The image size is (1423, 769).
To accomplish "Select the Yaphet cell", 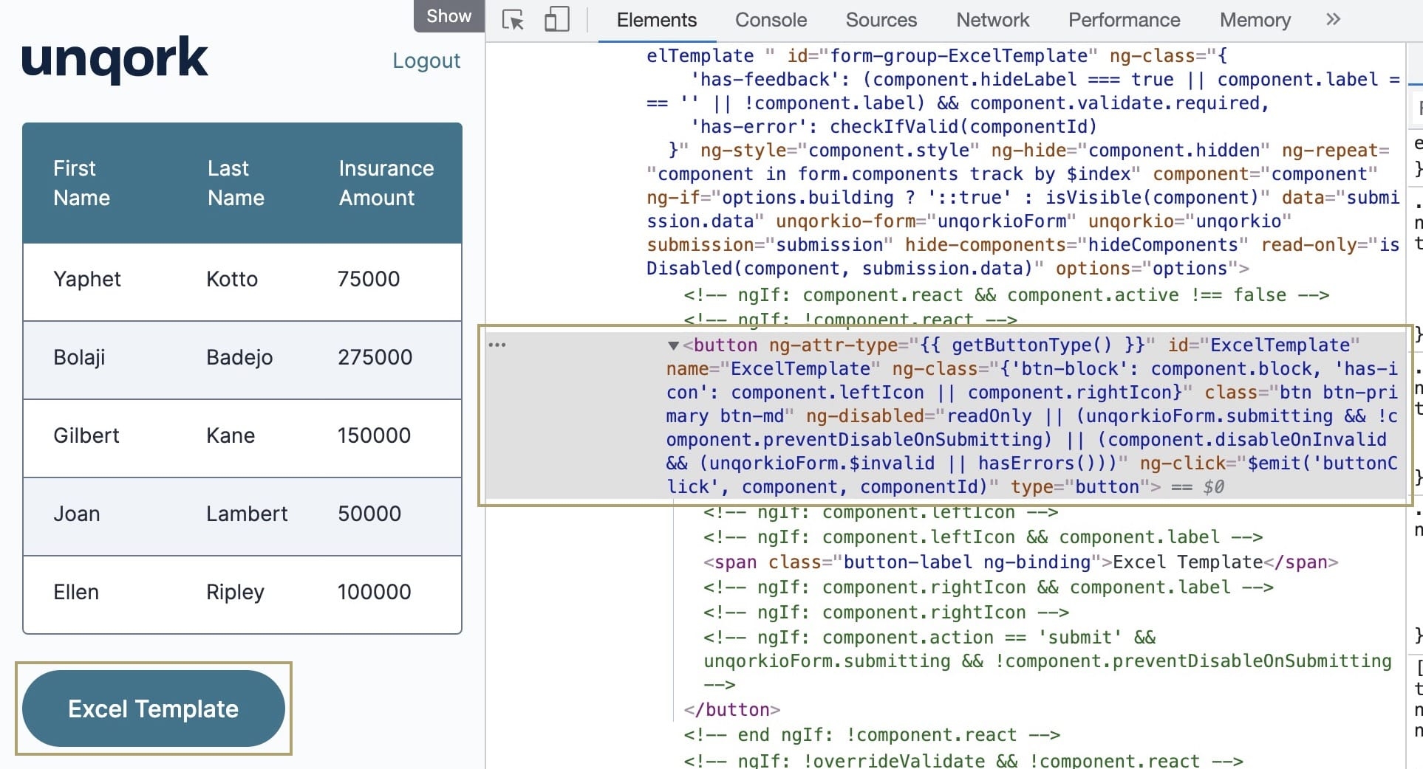I will coord(87,279).
